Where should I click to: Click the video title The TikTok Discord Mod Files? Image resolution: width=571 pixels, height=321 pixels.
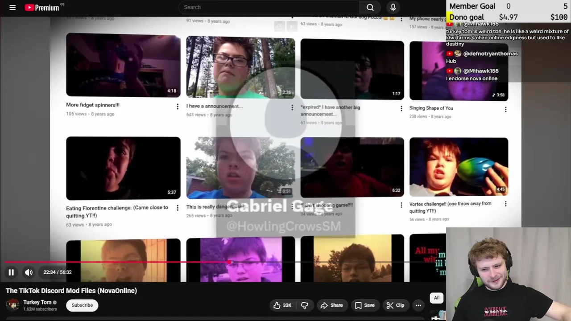(71, 291)
